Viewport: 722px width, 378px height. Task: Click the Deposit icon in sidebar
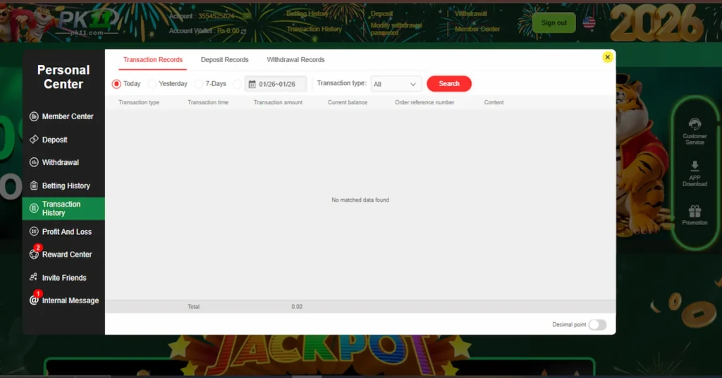pyautogui.click(x=34, y=140)
